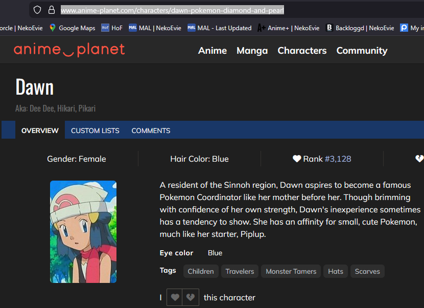
Task: Open the Anime navigation menu
Action: (213, 51)
